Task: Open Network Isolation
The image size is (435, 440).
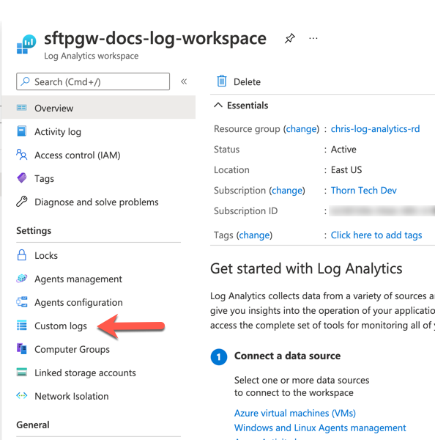Action: (72, 397)
